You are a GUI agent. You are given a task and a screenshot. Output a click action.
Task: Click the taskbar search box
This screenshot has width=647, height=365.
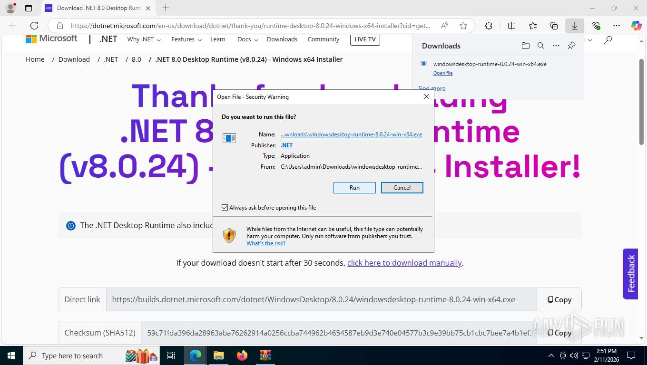[x=91, y=355]
